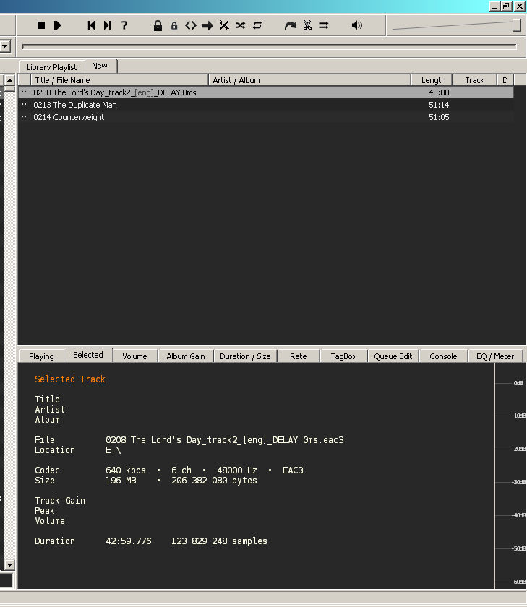Click the angle brackets icon
The height and width of the screenshot is (607, 527).
click(x=191, y=25)
